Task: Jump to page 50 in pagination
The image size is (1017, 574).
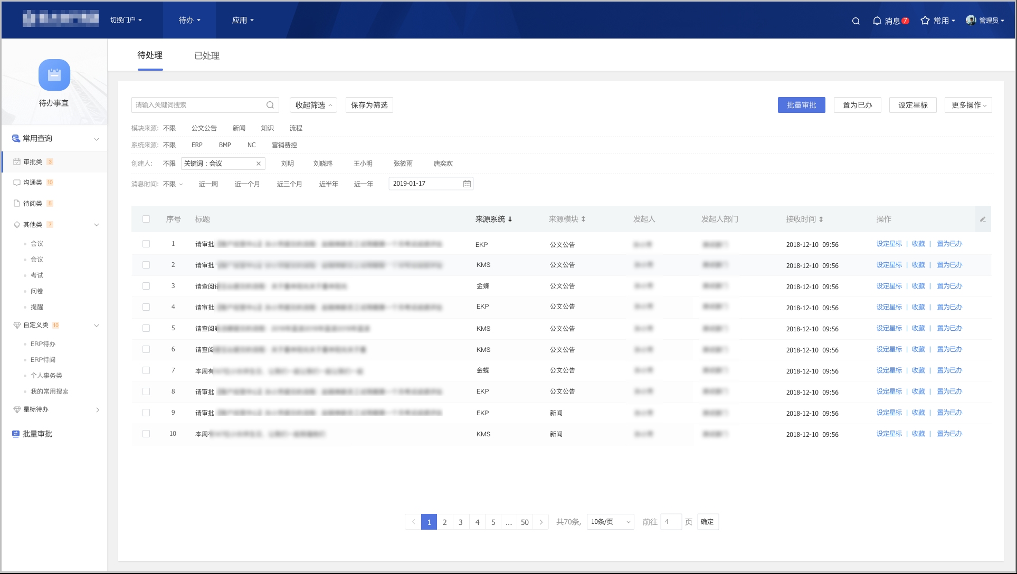Action: [x=525, y=522]
